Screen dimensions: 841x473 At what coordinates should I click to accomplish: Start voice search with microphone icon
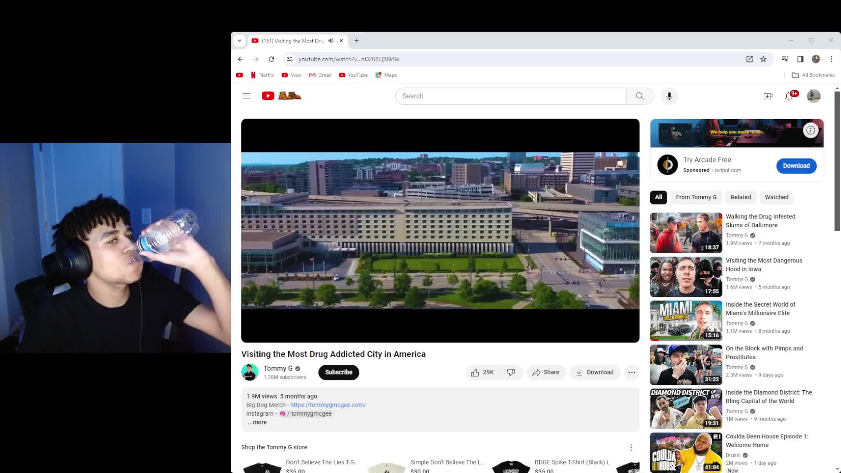(x=669, y=96)
